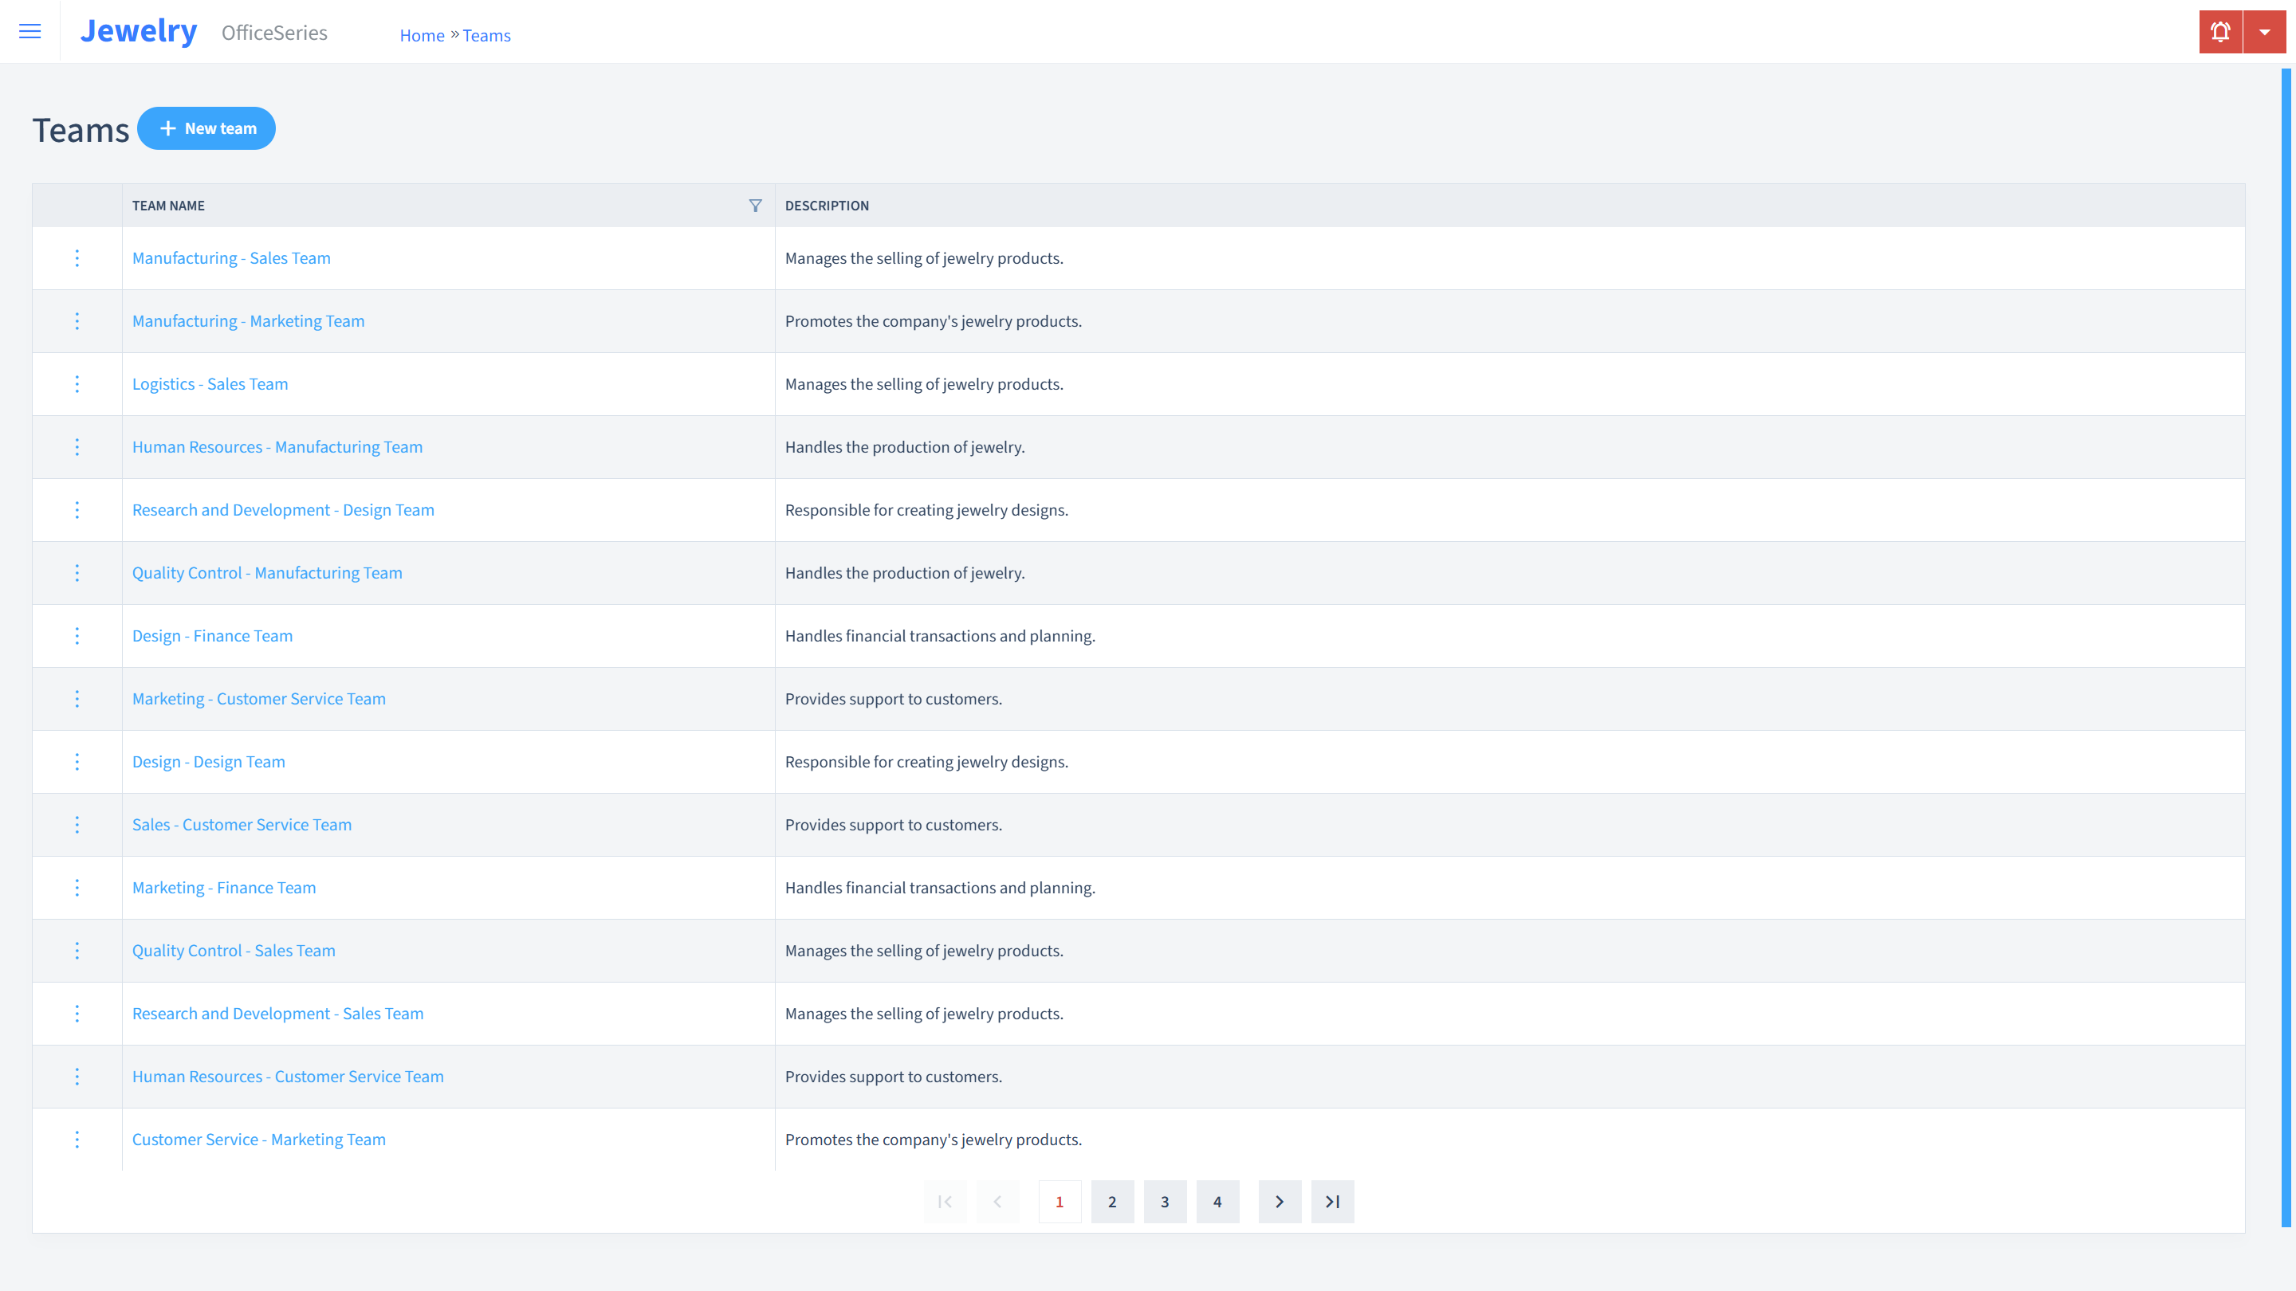Open Human Resources Customer Service Team link
This screenshot has width=2296, height=1291.
pyautogui.click(x=289, y=1075)
